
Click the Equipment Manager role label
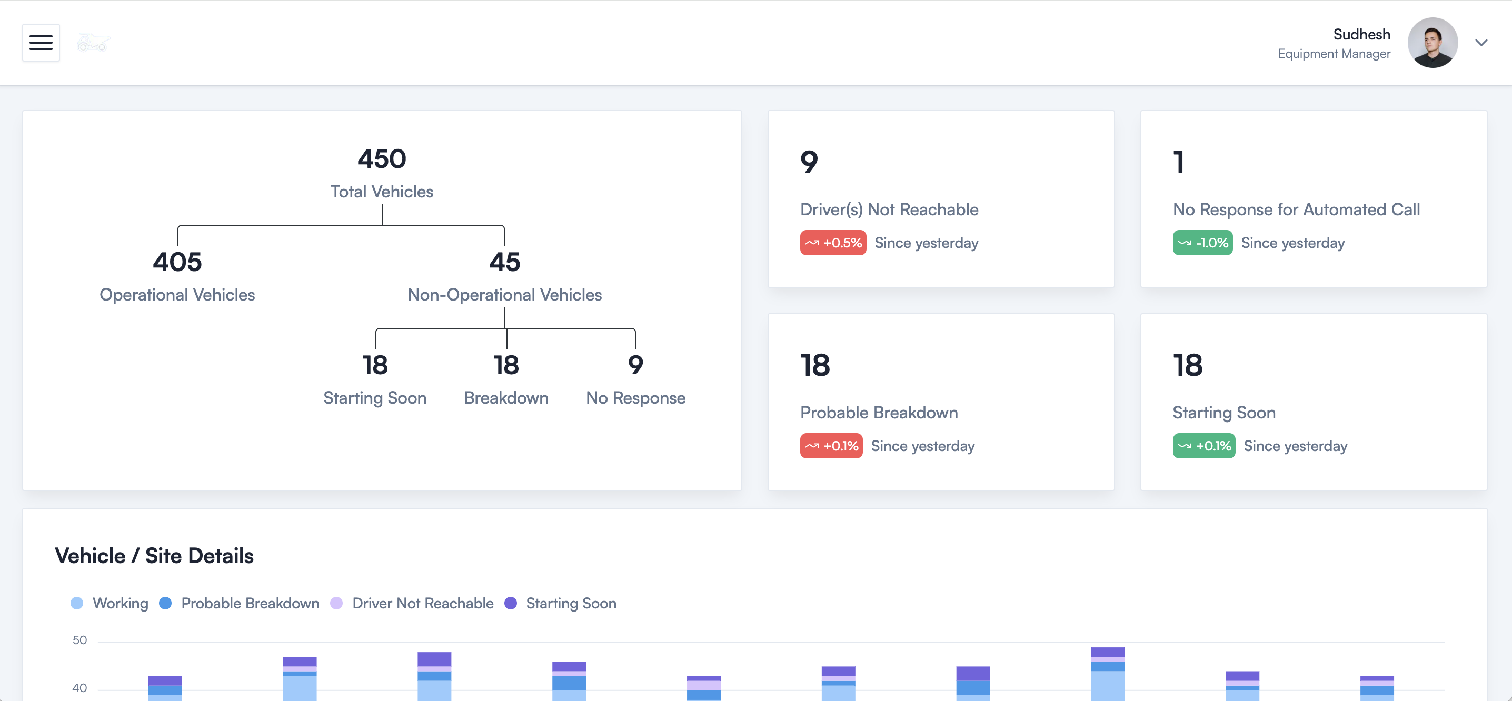tap(1334, 54)
